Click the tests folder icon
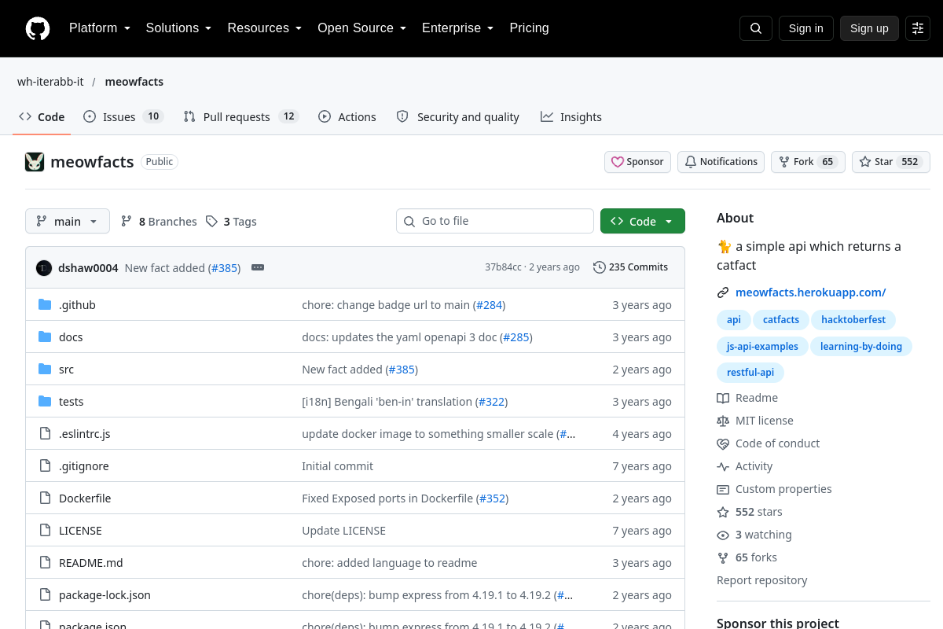Image resolution: width=943 pixels, height=629 pixels. point(45,402)
